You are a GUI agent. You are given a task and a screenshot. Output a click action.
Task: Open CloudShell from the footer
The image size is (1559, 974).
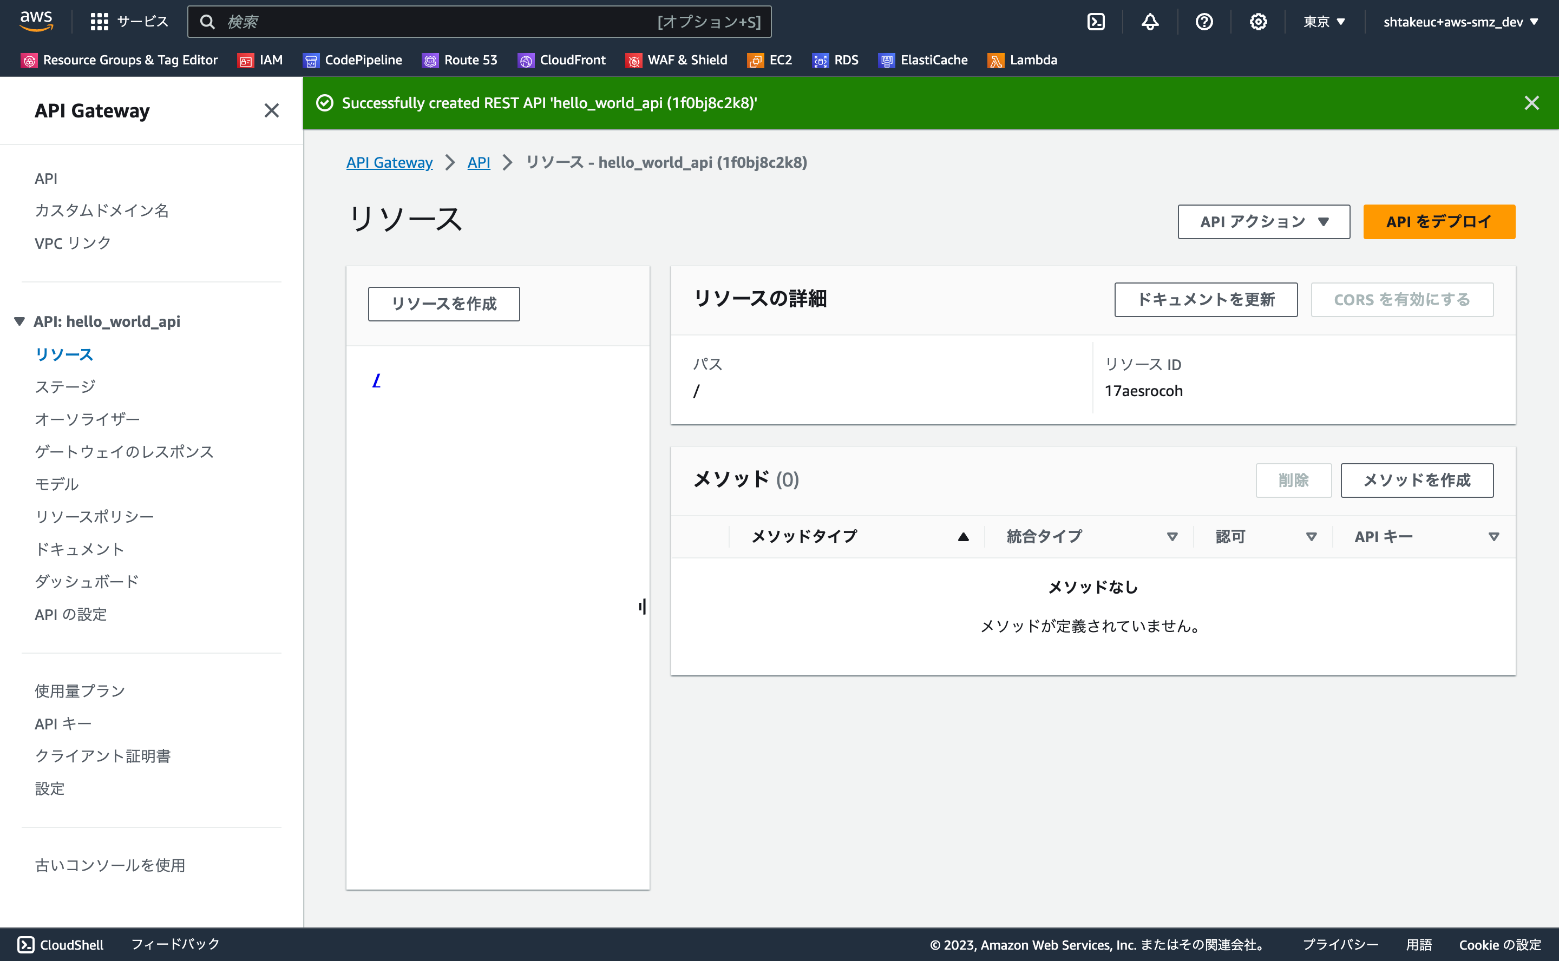coord(61,945)
